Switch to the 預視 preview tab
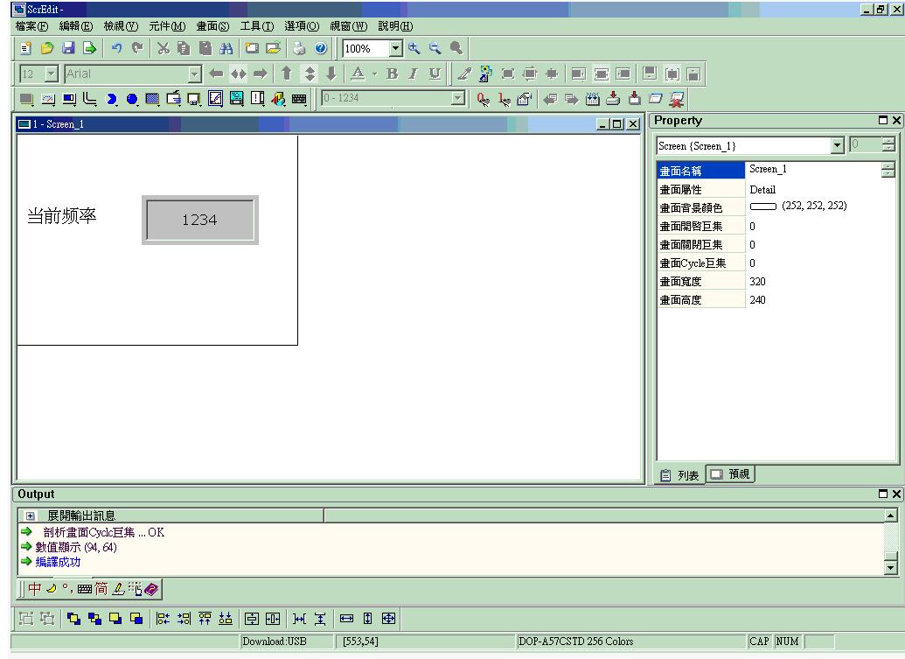Viewport: 905px width, 659px height. (731, 474)
